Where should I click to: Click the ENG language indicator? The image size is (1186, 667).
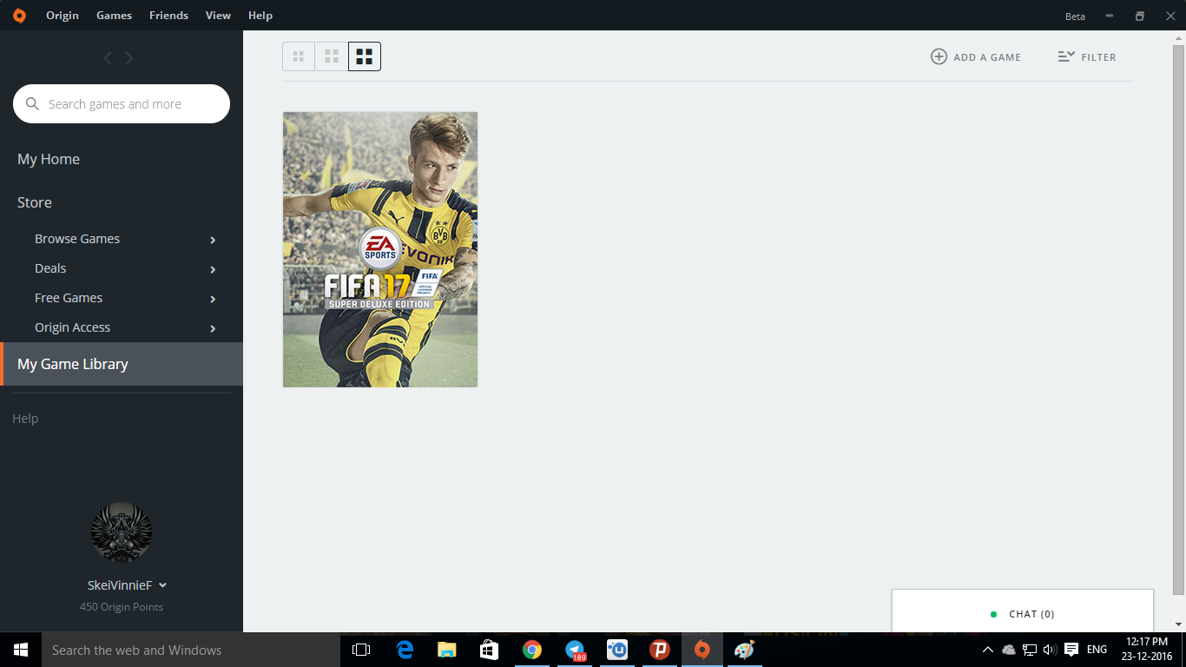point(1097,650)
